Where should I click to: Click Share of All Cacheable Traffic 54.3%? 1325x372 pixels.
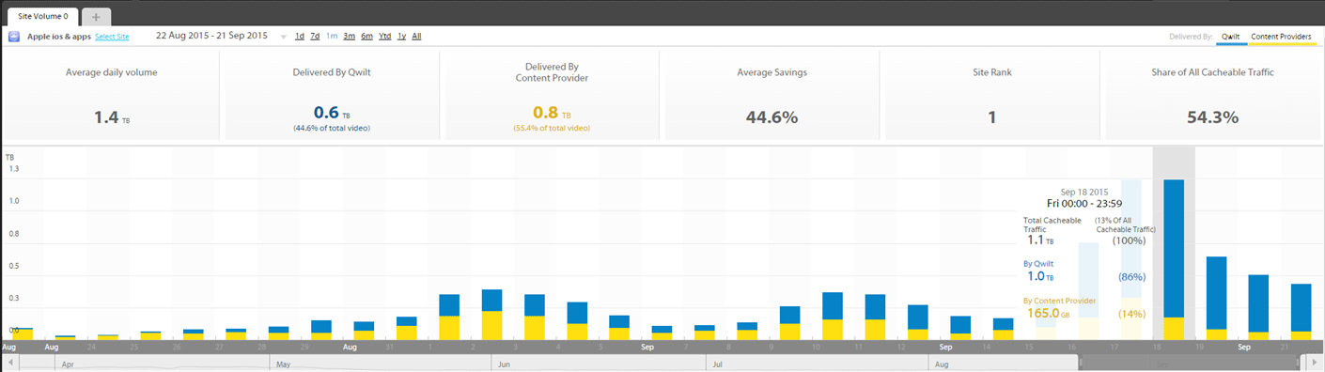point(1212,96)
